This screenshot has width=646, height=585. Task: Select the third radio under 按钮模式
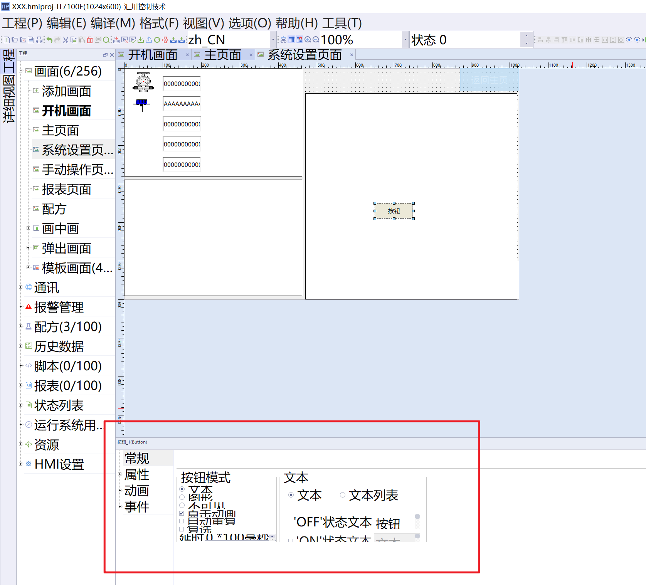pos(182,505)
